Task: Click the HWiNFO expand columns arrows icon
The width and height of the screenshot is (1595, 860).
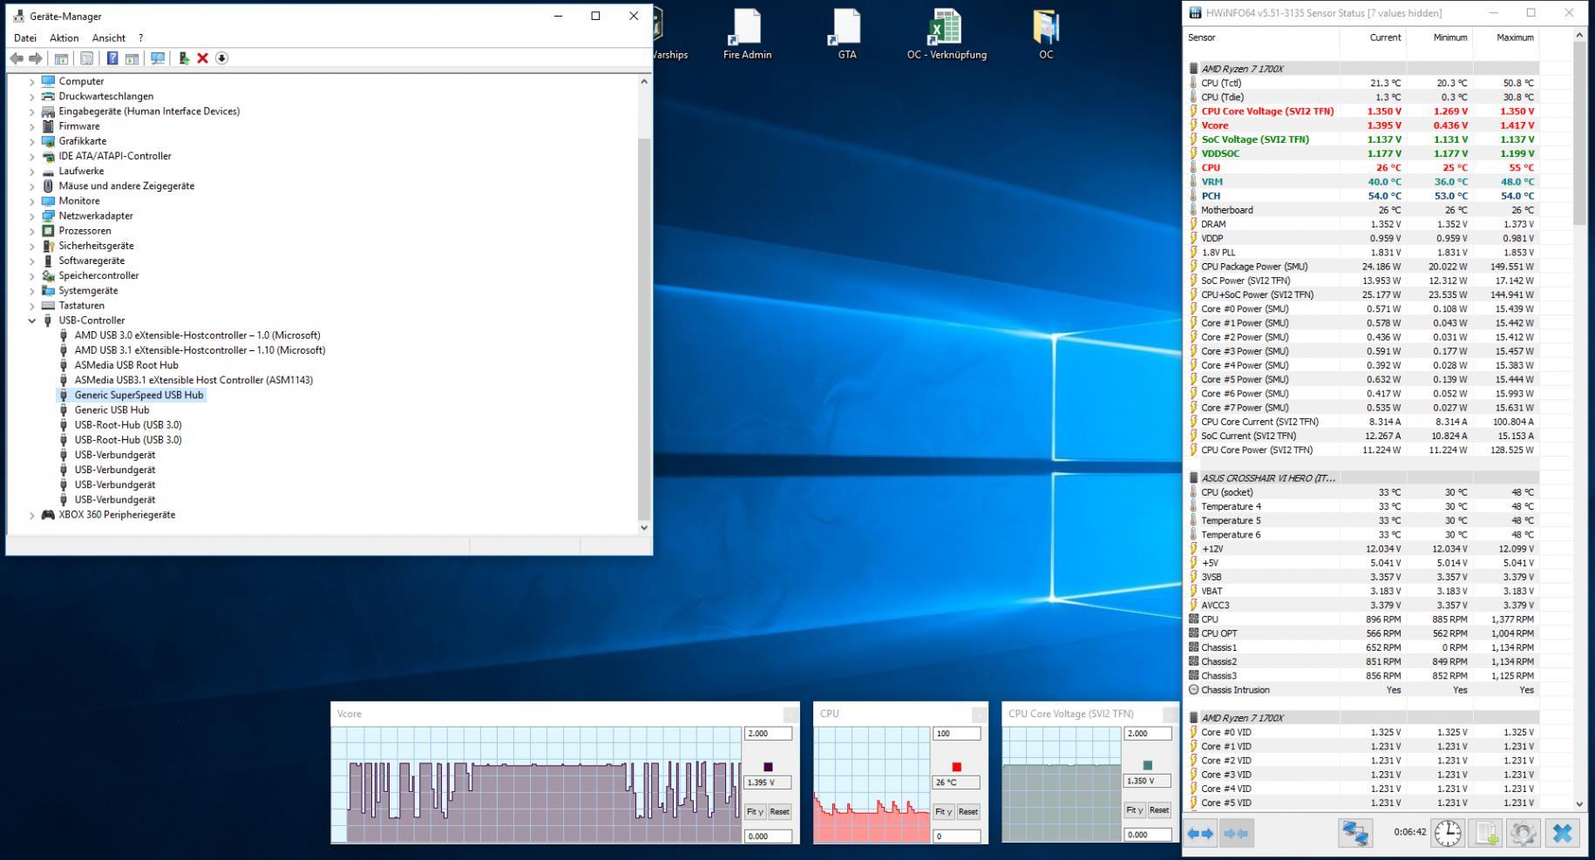Action: tap(1200, 833)
